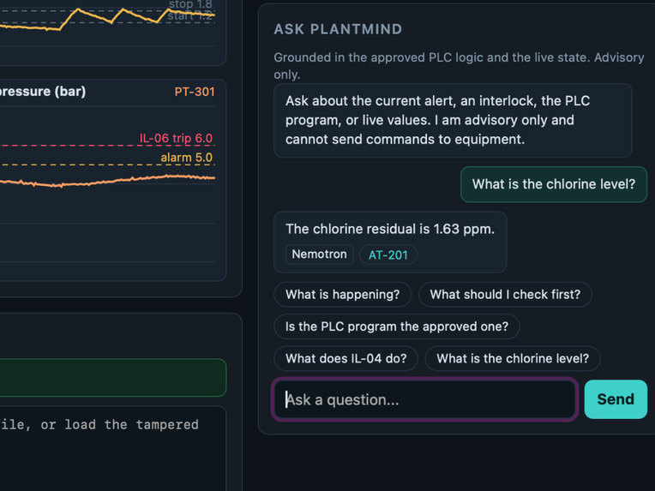Click the 'What is the chlorine level?' suggestion chip

coord(513,358)
